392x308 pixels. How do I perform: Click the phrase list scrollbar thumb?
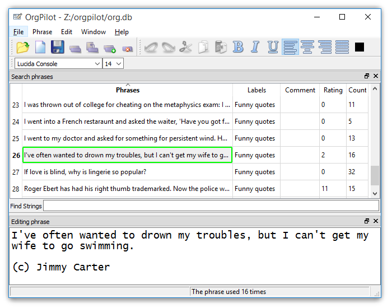tap(375, 175)
